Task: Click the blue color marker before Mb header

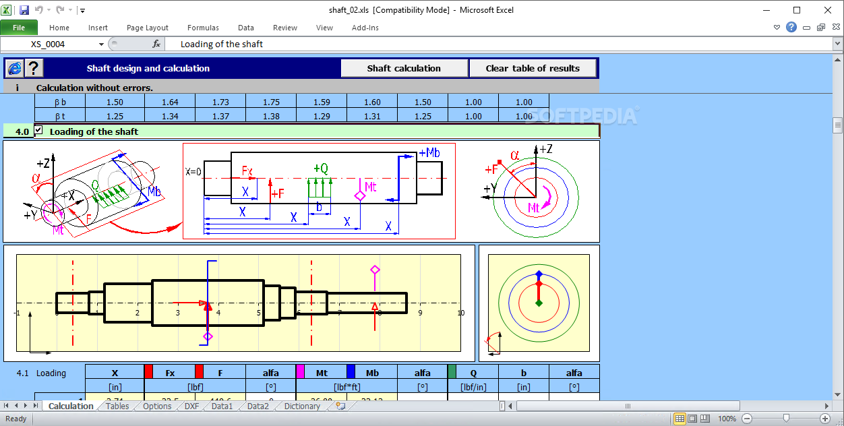Action: click(x=351, y=372)
